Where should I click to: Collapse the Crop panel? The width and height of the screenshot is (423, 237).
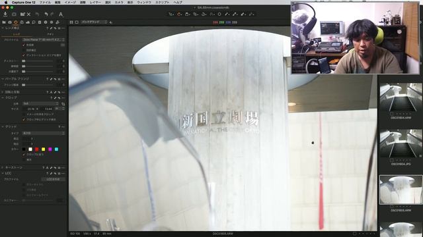pyautogui.click(x=3, y=98)
